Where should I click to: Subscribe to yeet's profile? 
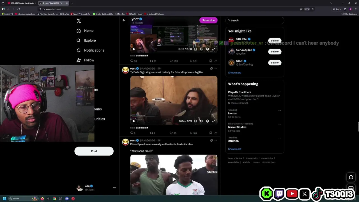click(208, 20)
